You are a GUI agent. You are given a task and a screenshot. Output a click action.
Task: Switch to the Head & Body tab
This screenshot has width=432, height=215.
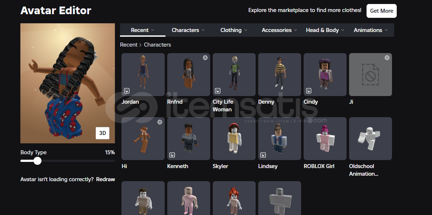(325, 30)
